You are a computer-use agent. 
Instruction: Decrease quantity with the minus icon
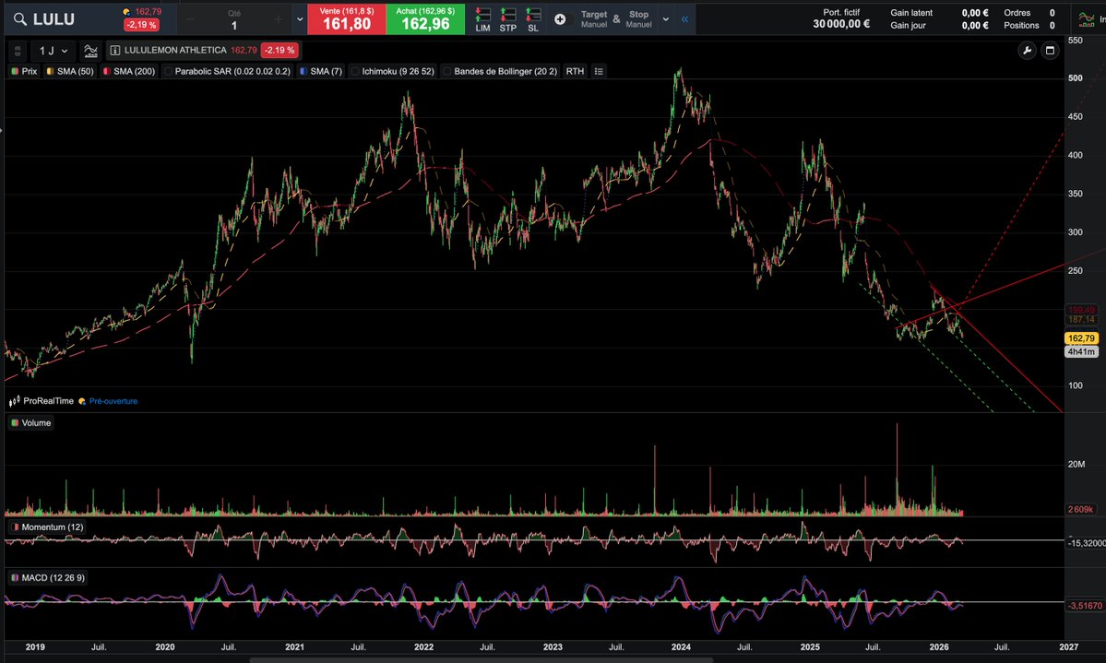(190, 19)
